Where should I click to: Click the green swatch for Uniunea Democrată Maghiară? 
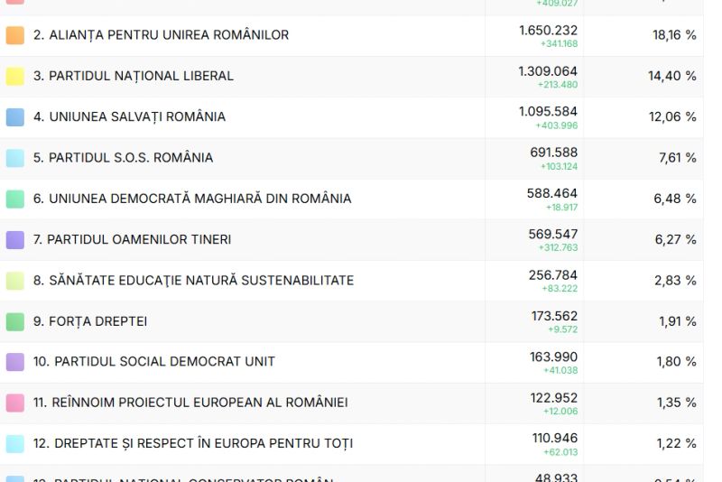coord(15,199)
